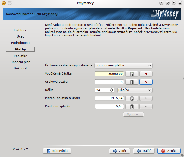Click the Platba amount field 1316,14
Screen dimensions: 184x157
click(109, 98)
